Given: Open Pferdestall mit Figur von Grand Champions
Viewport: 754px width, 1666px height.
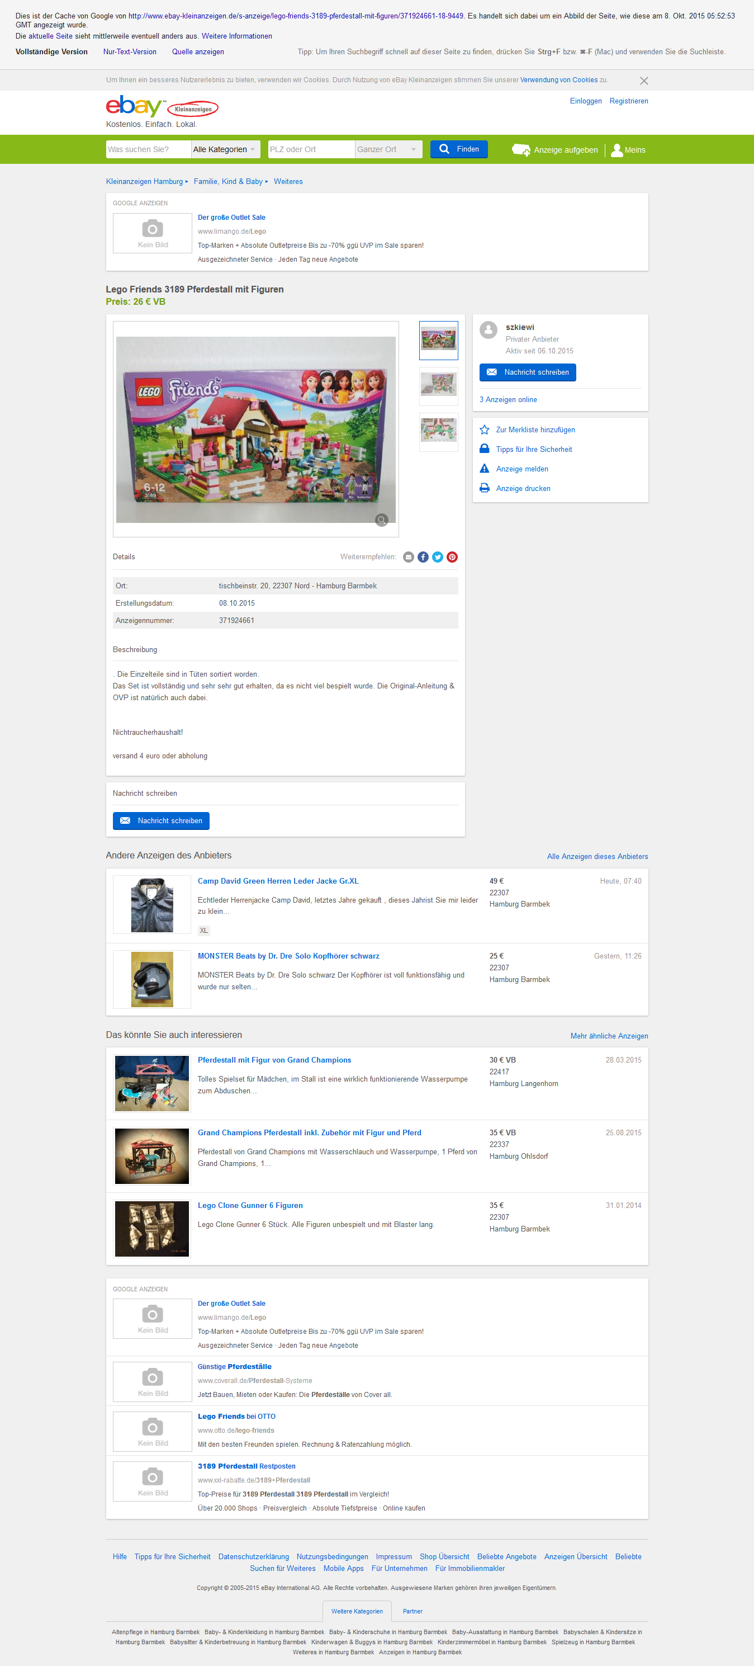Looking at the screenshot, I should pyautogui.click(x=274, y=1060).
